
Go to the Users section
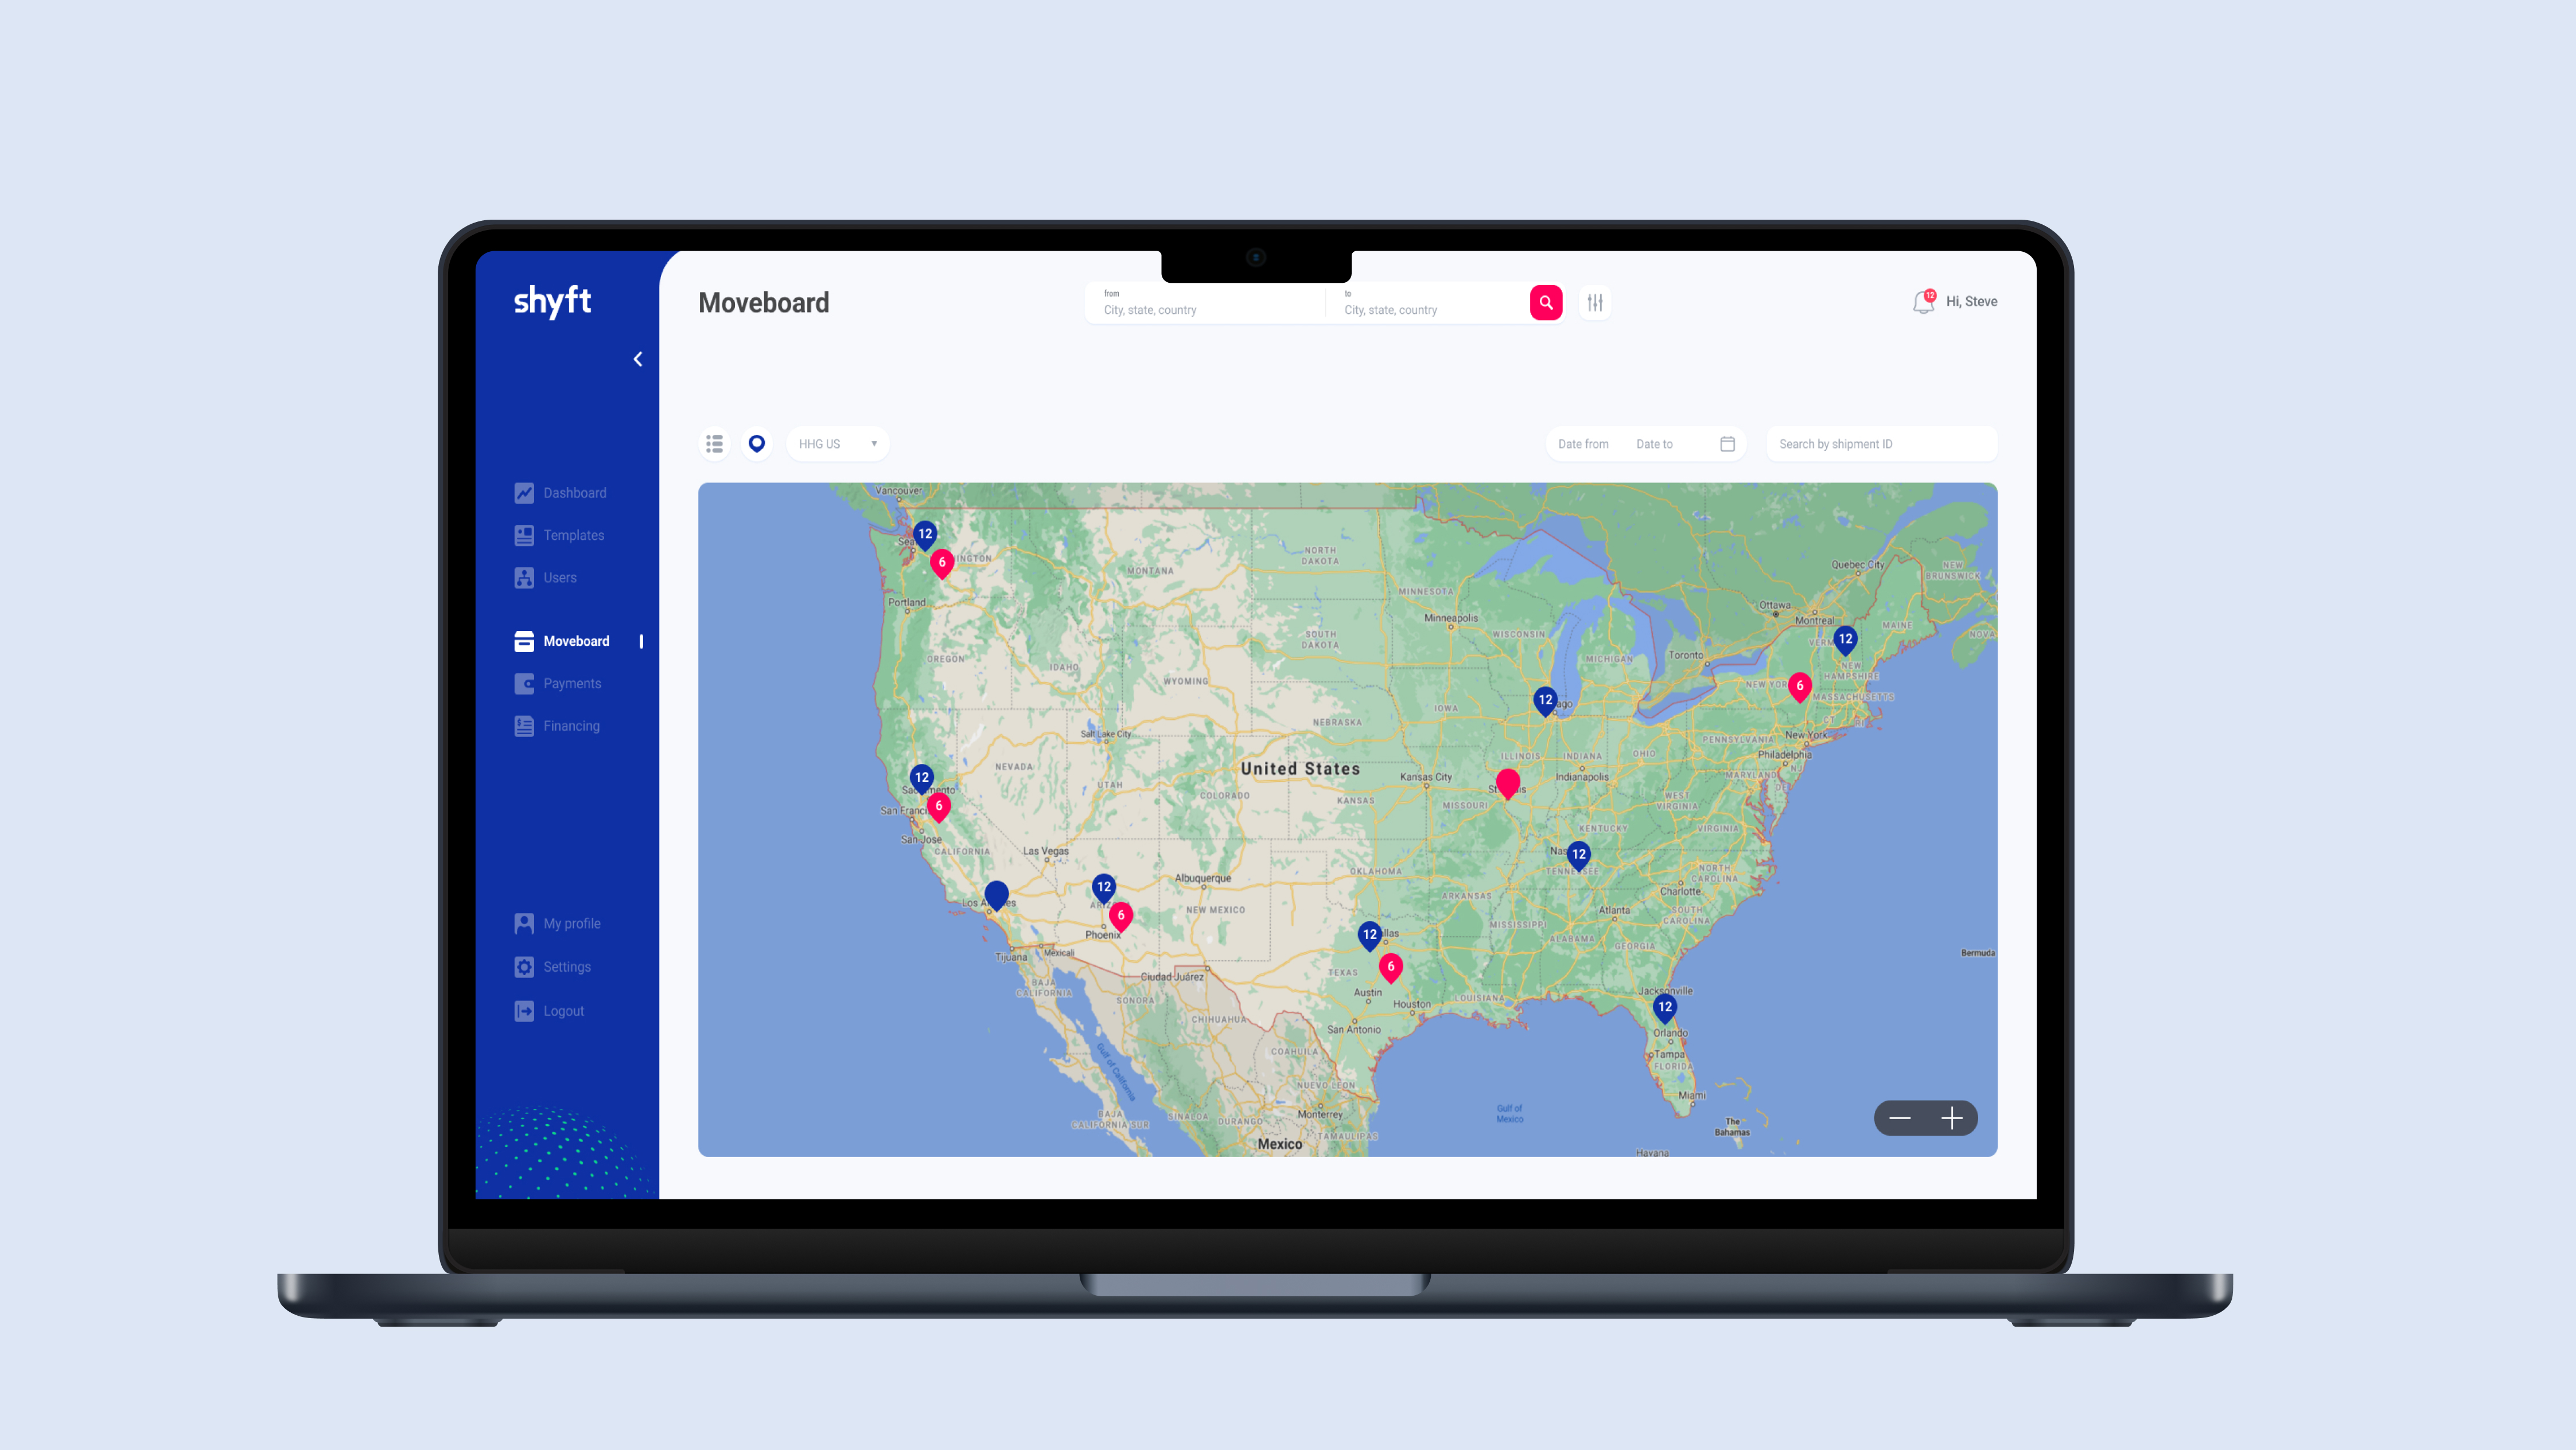click(559, 577)
